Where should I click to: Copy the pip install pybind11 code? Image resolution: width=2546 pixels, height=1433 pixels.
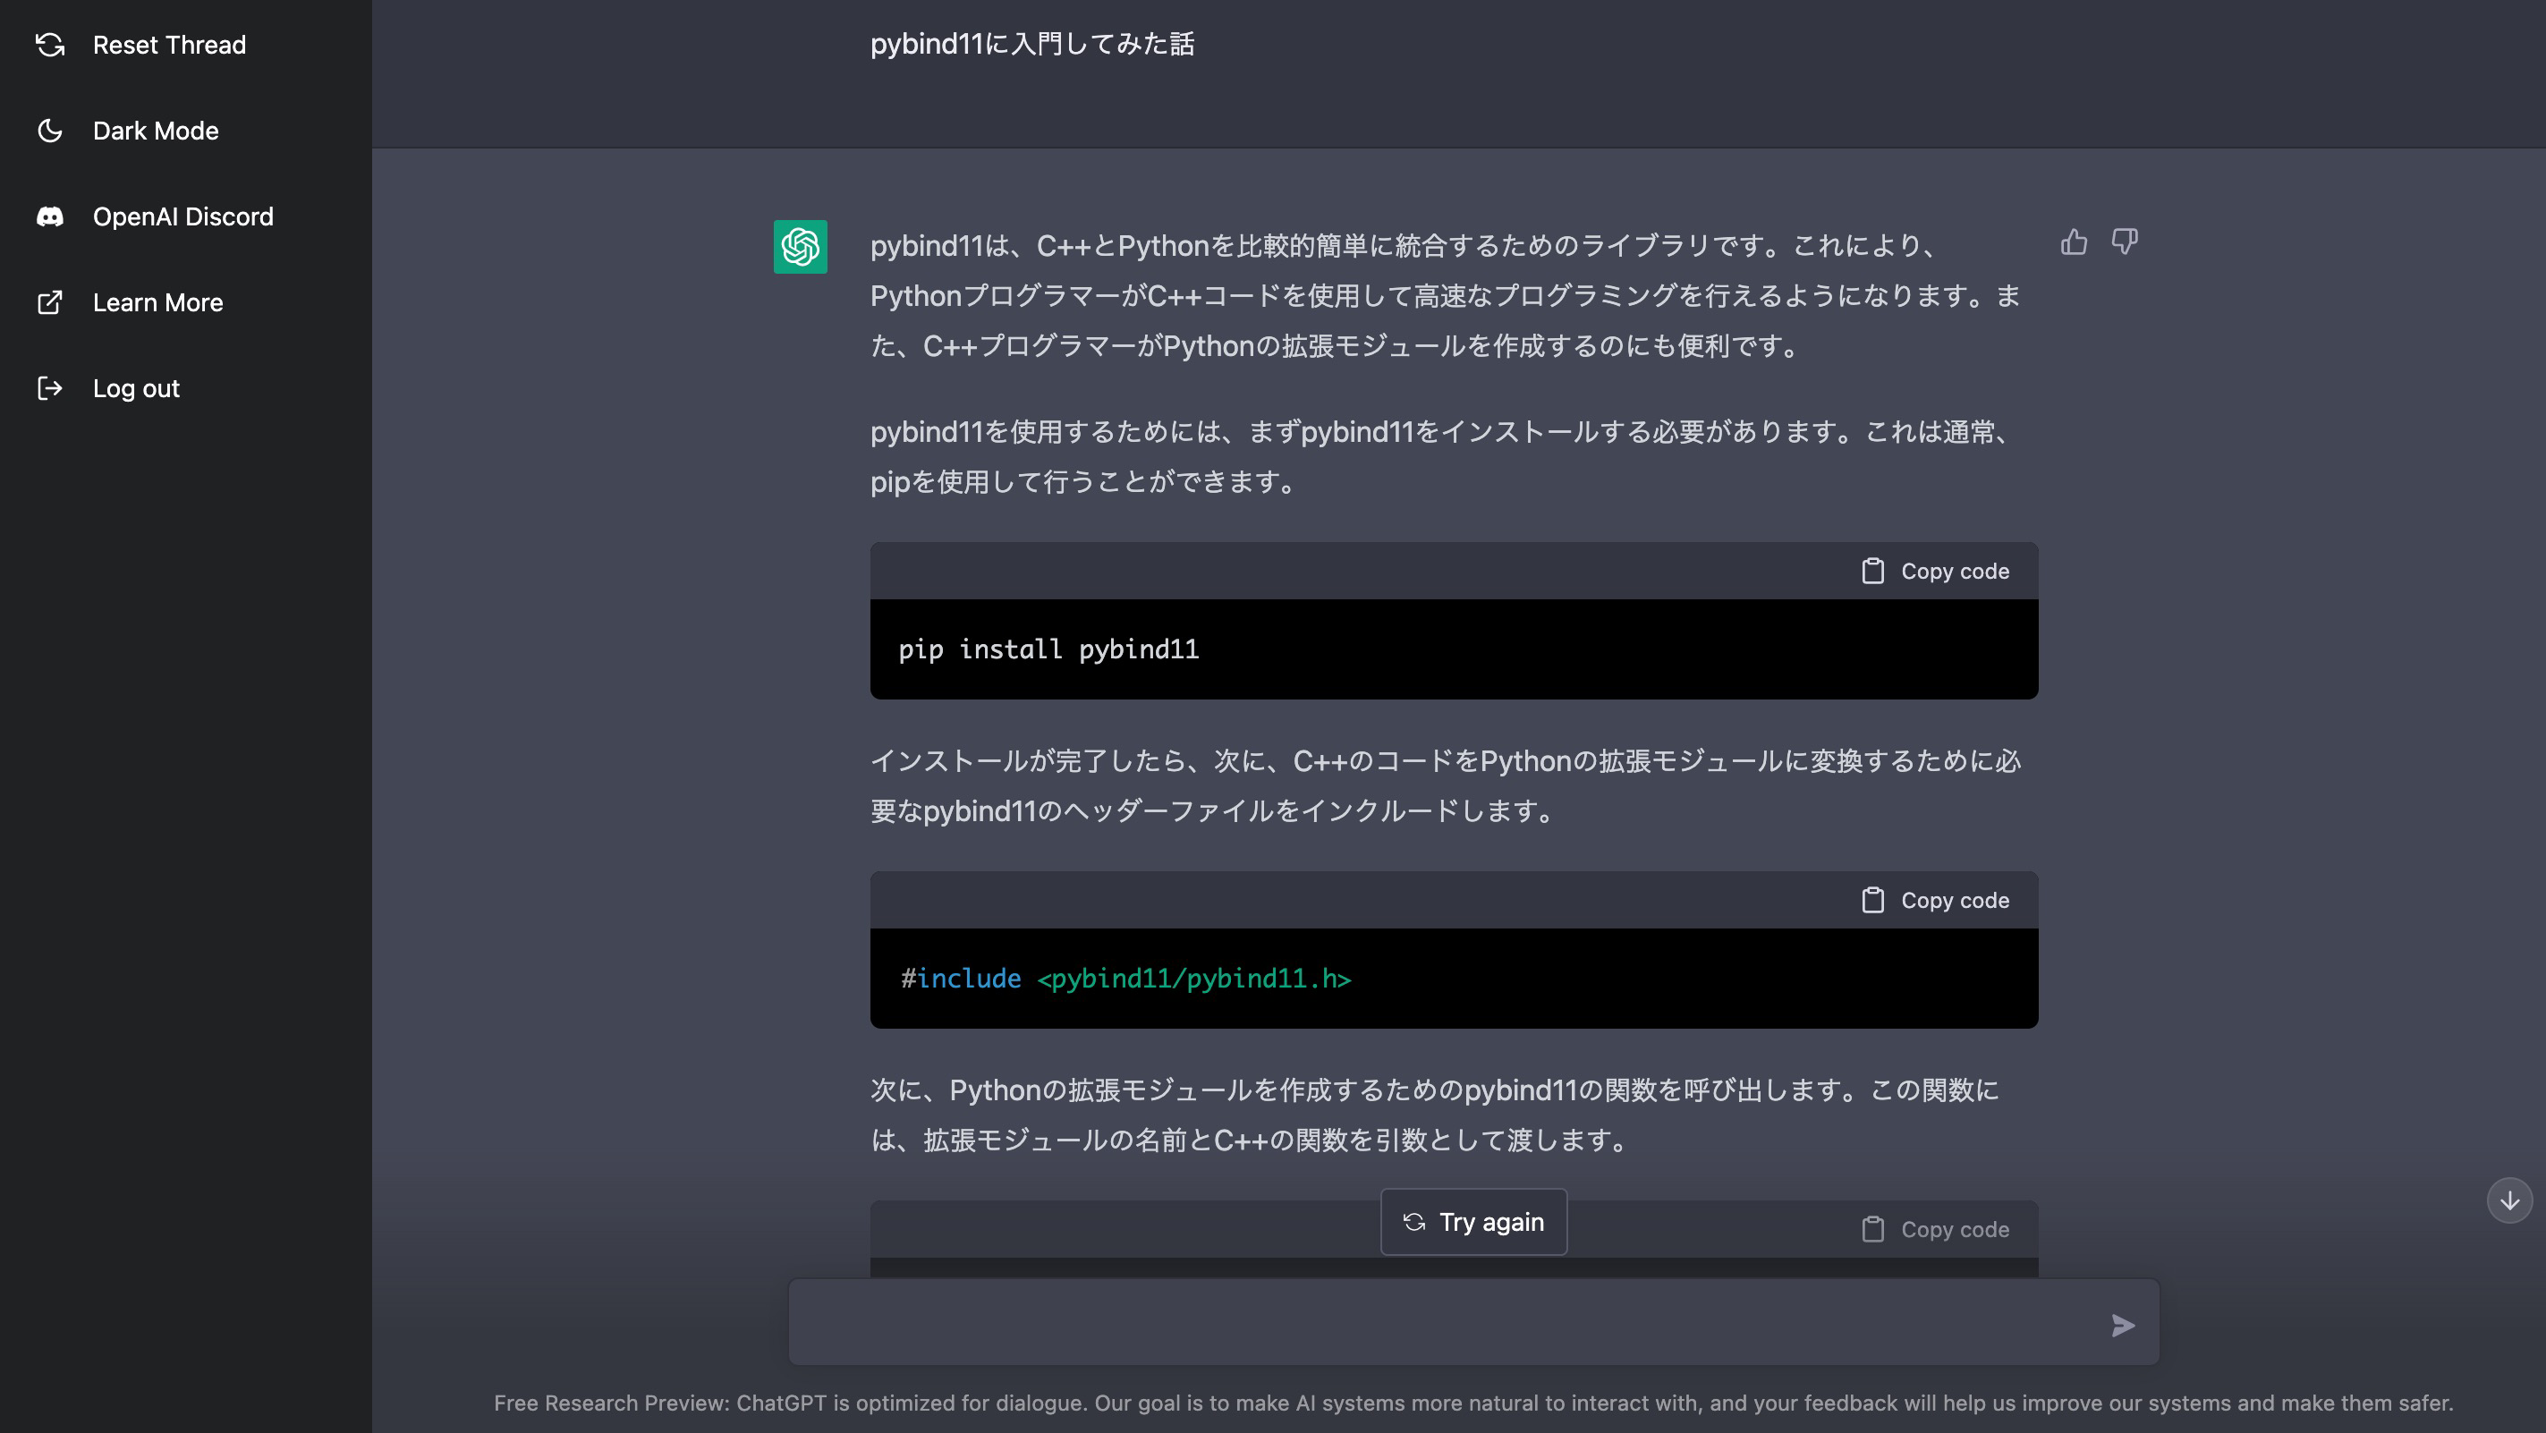[1935, 572]
